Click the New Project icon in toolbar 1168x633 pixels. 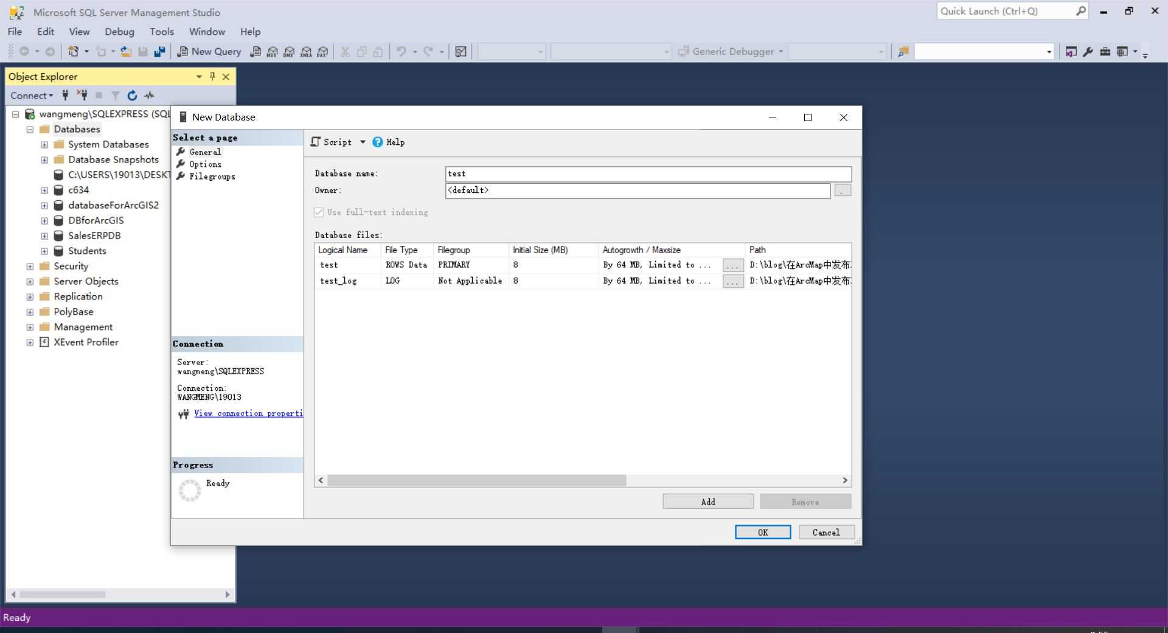(74, 52)
